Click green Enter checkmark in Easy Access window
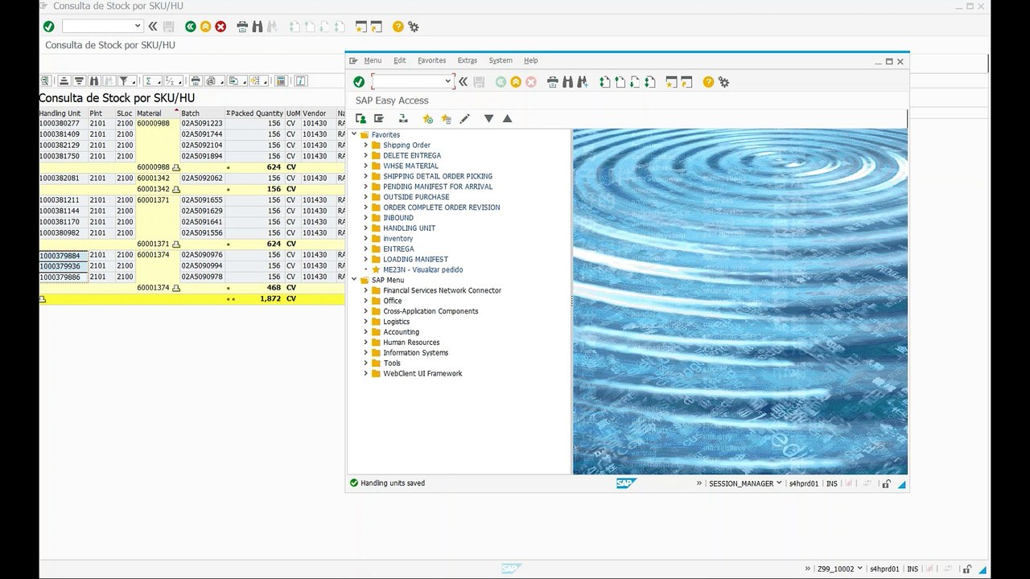The height and width of the screenshot is (579, 1030). pos(359,82)
